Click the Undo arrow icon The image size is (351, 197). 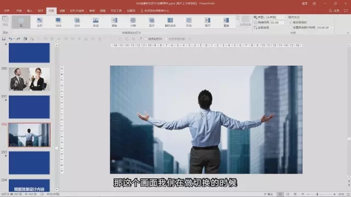click(x=10, y=39)
